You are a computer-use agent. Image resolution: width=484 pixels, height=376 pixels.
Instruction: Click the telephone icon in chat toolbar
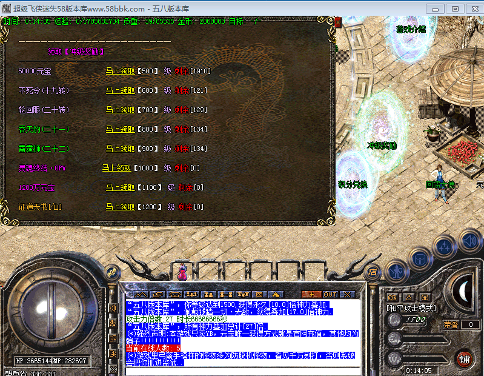174,295
